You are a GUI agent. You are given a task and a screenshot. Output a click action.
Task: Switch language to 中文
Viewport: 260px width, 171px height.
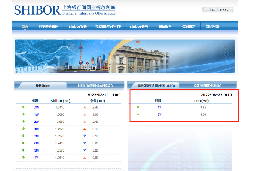[x=212, y=10]
